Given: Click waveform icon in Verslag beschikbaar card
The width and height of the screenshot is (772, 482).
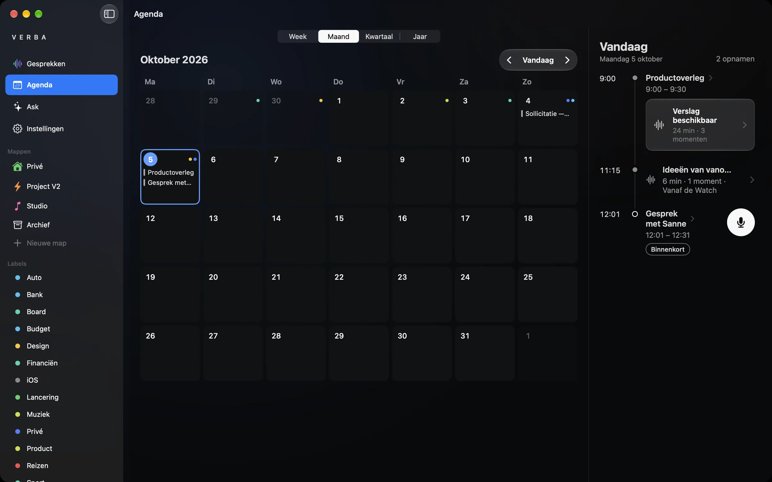Looking at the screenshot, I should pos(659,125).
